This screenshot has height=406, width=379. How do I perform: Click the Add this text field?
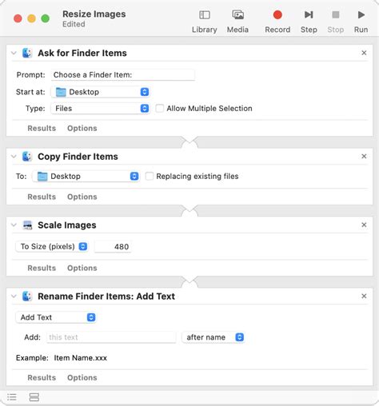(x=111, y=337)
